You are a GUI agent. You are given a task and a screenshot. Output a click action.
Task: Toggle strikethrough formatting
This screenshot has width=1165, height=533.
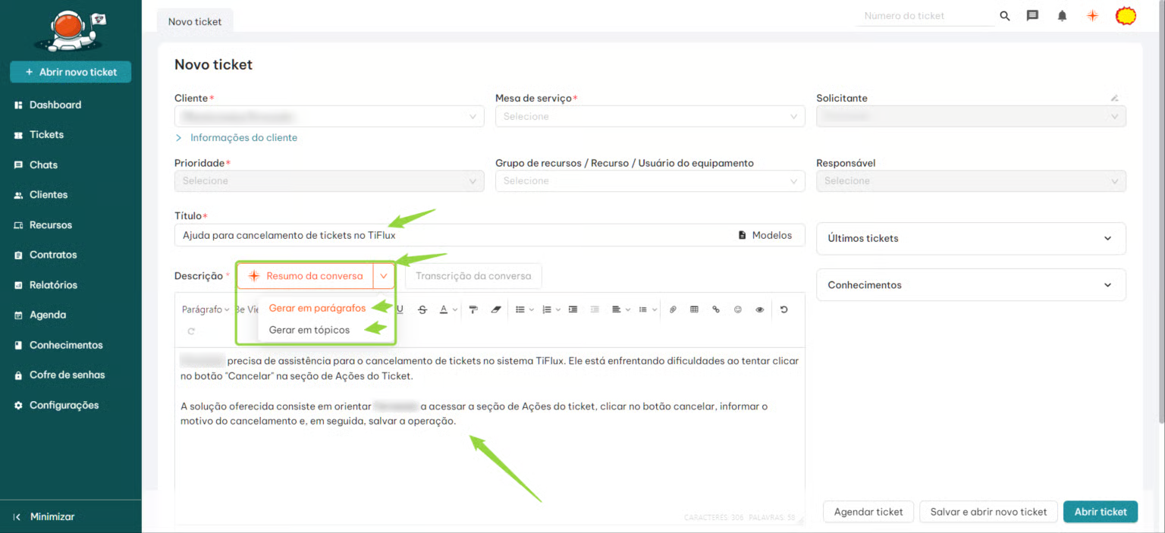pos(422,309)
